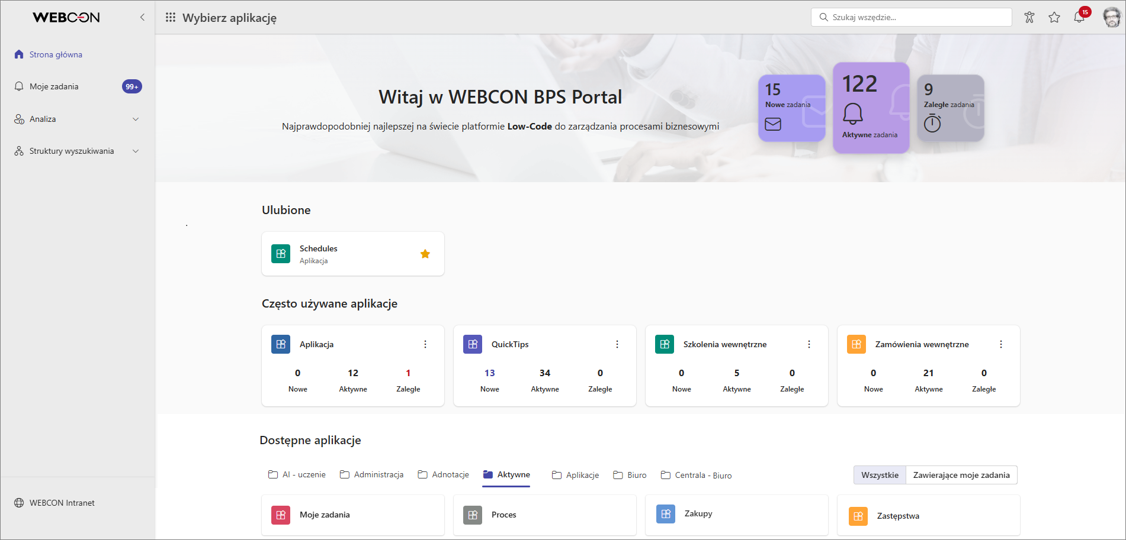Open the Zakupy application card
The height and width of the screenshot is (540, 1126).
tap(737, 515)
